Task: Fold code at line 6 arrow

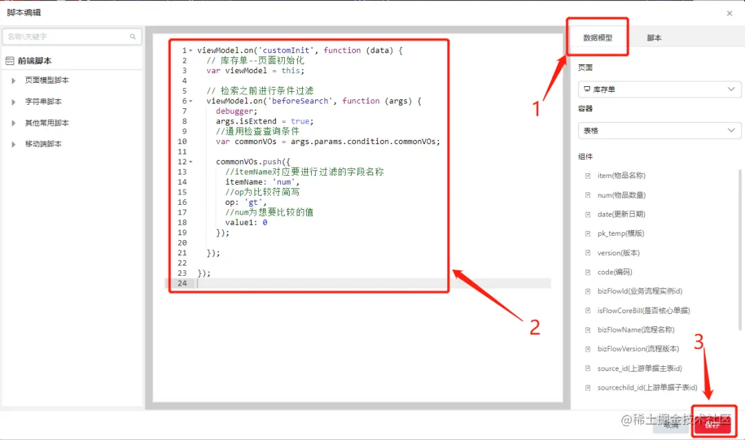Action: tap(191, 101)
